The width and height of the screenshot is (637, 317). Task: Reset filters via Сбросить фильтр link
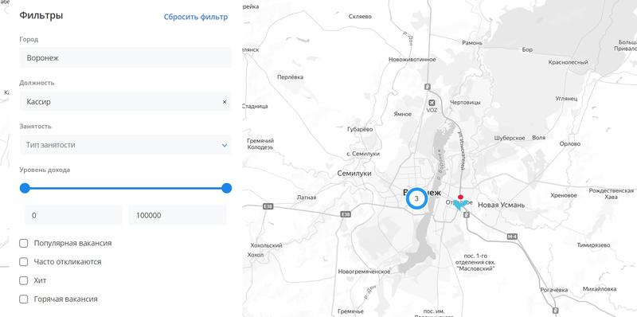click(196, 17)
